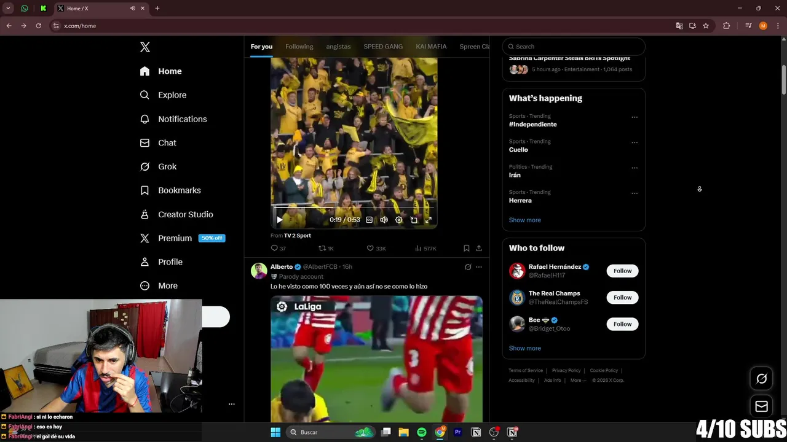Expand the More menu in sidebar
Viewport: 787px width, 442px height.
pyautogui.click(x=159, y=285)
